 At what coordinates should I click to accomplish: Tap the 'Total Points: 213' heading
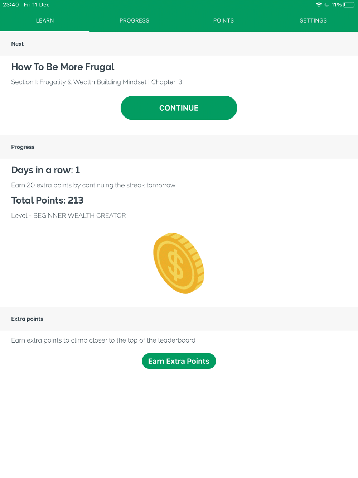point(47,200)
